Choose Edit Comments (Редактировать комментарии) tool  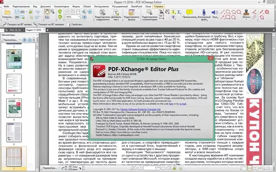150,15
